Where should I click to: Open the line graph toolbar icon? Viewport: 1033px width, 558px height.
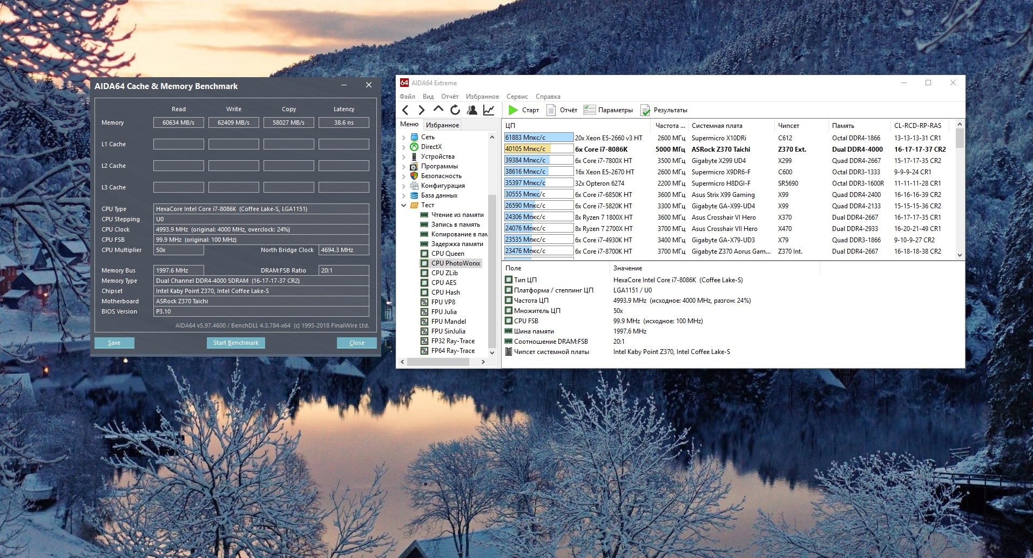click(x=489, y=110)
